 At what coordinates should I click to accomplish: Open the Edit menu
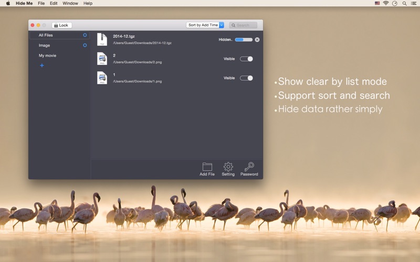coord(54,3)
